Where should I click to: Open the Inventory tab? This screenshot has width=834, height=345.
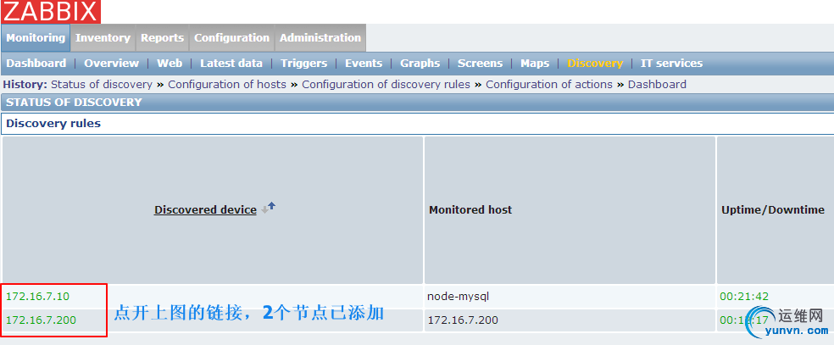103,38
